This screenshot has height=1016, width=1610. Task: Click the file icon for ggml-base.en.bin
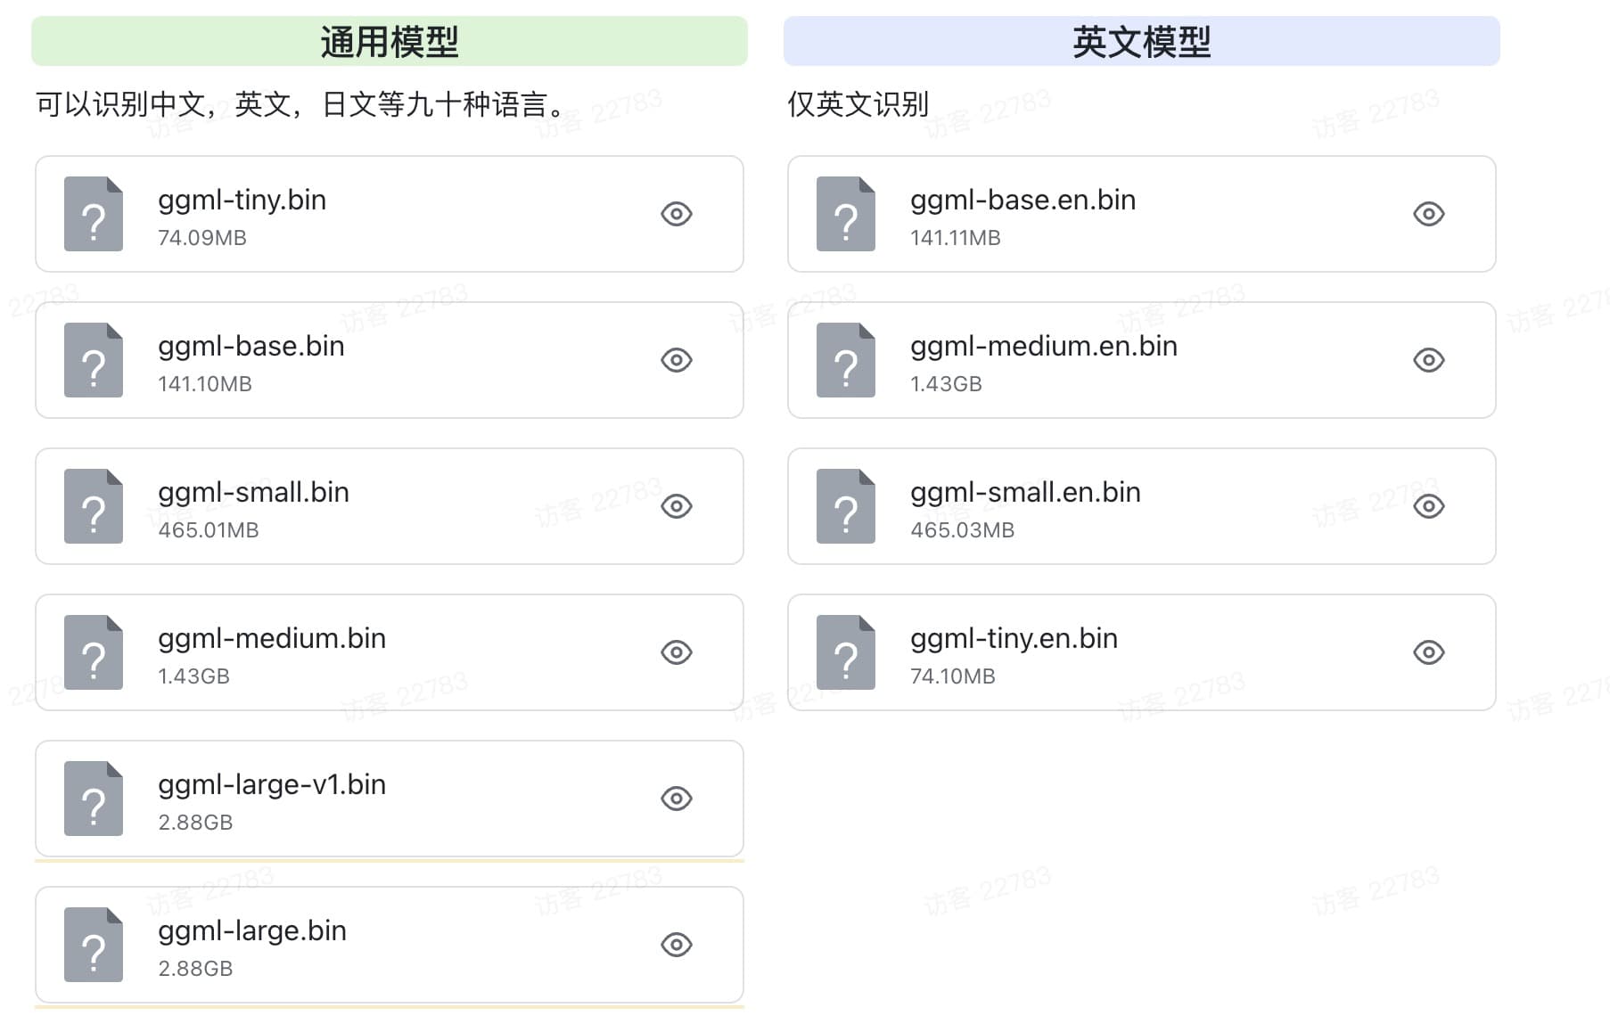tap(846, 214)
